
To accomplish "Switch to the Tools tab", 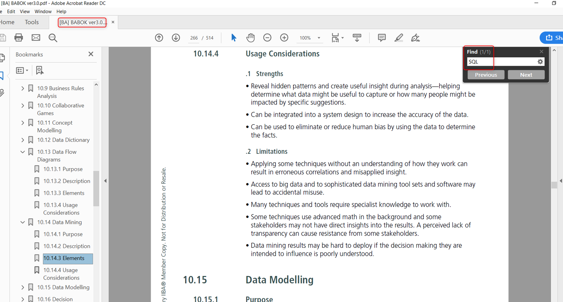I will tap(32, 22).
